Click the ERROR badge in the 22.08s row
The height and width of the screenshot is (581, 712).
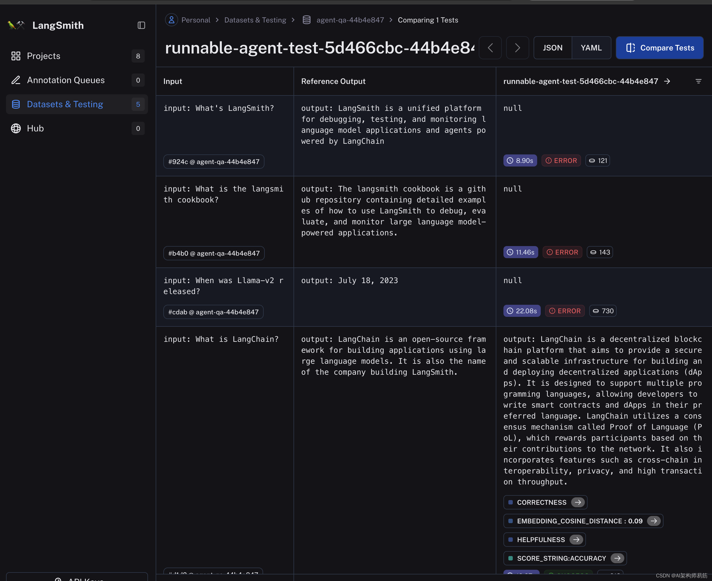565,311
